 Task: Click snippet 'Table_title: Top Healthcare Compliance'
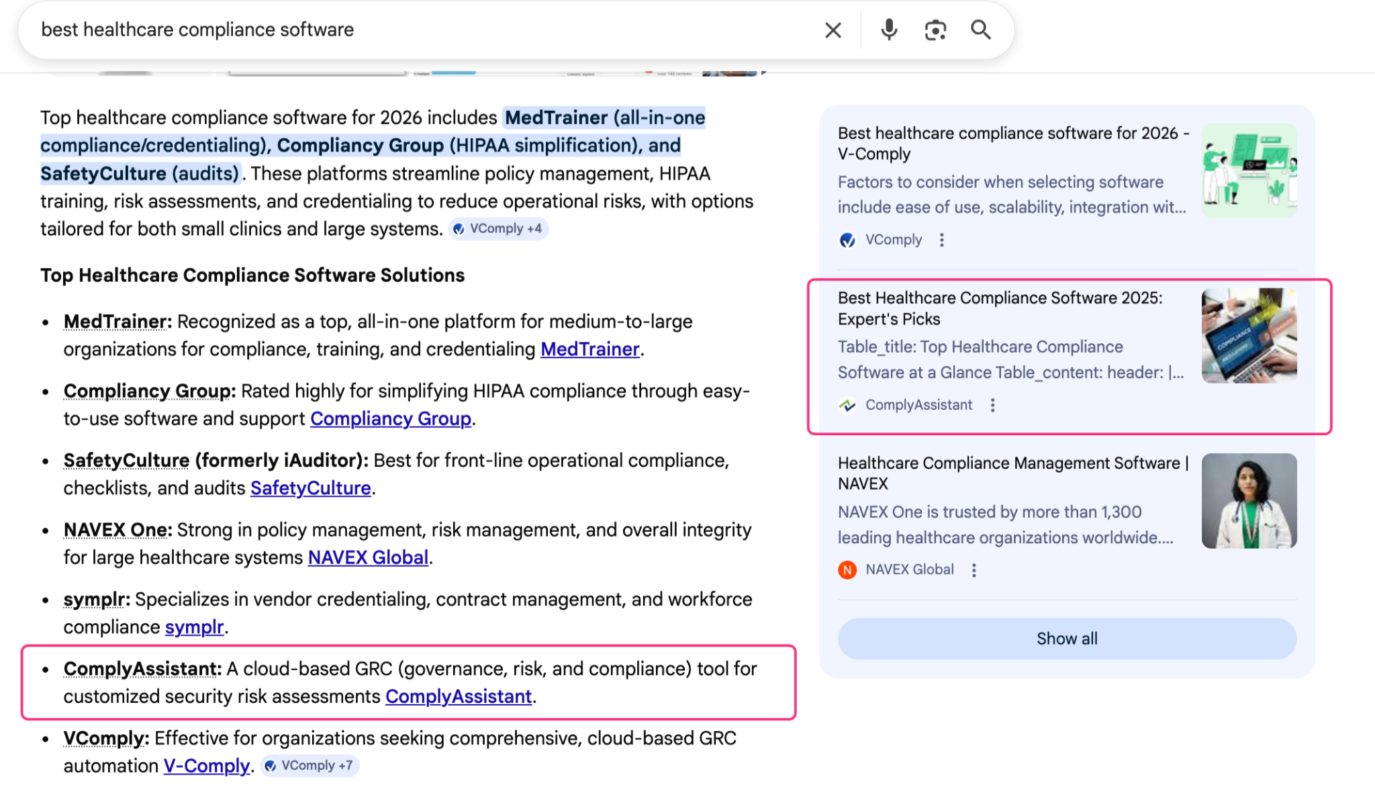coord(980,347)
